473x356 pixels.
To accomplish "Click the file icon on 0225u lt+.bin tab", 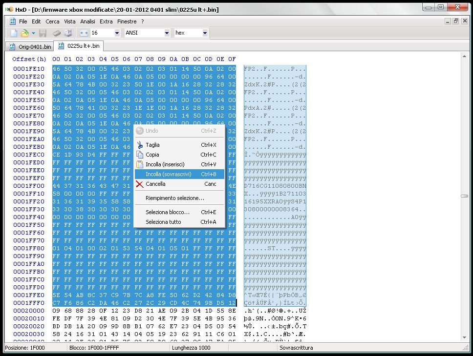I will click(x=61, y=45).
